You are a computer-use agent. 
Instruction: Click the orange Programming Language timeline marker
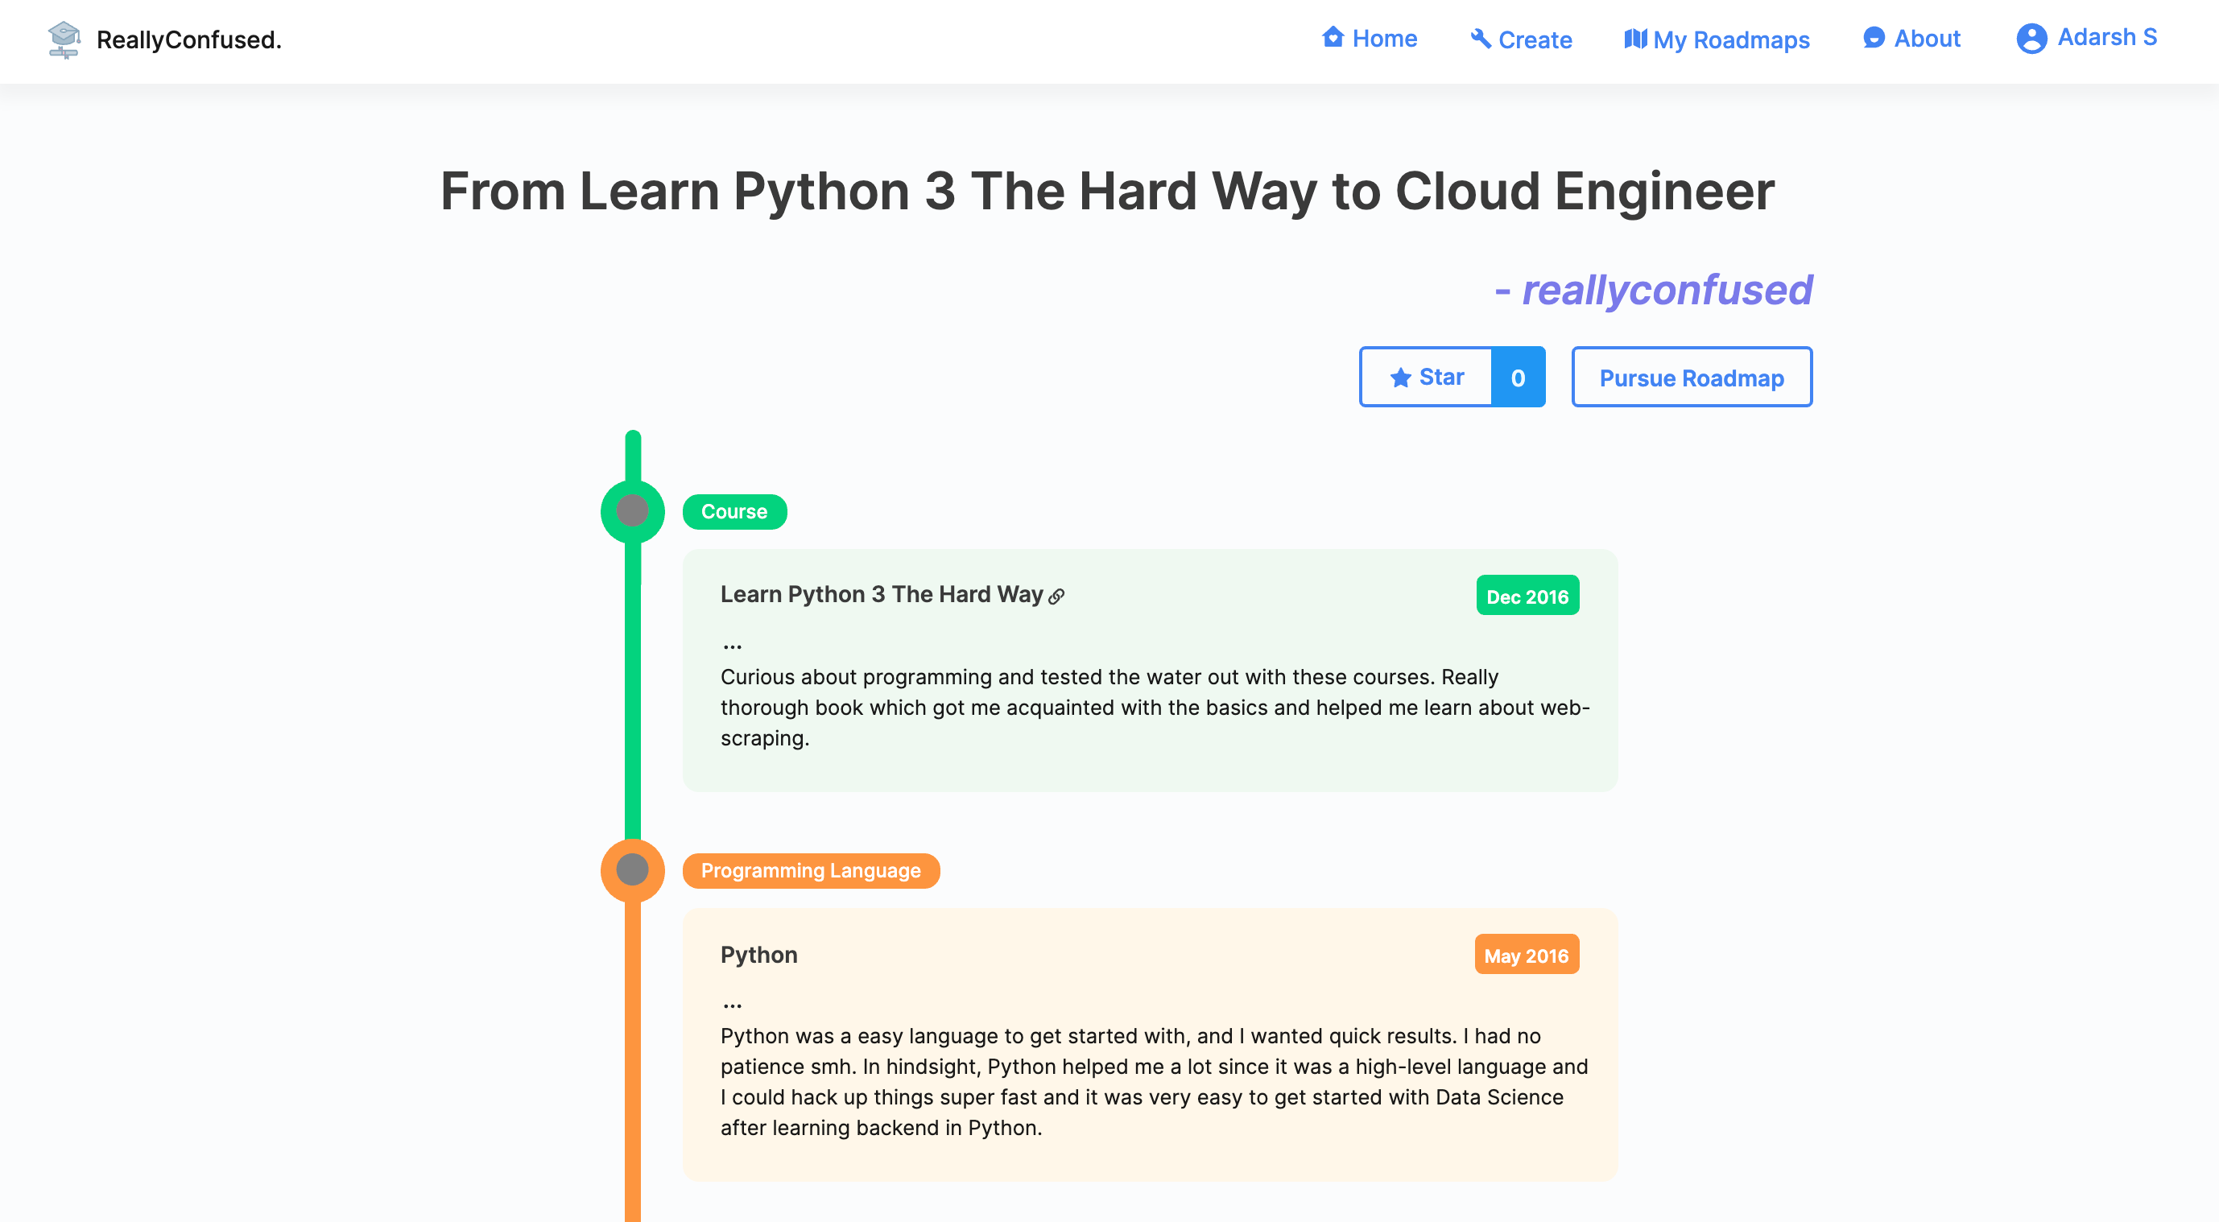click(x=632, y=869)
